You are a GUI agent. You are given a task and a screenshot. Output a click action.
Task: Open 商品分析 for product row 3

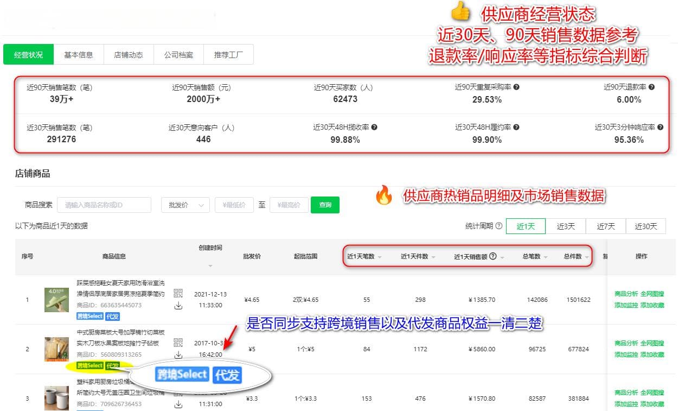(626, 392)
